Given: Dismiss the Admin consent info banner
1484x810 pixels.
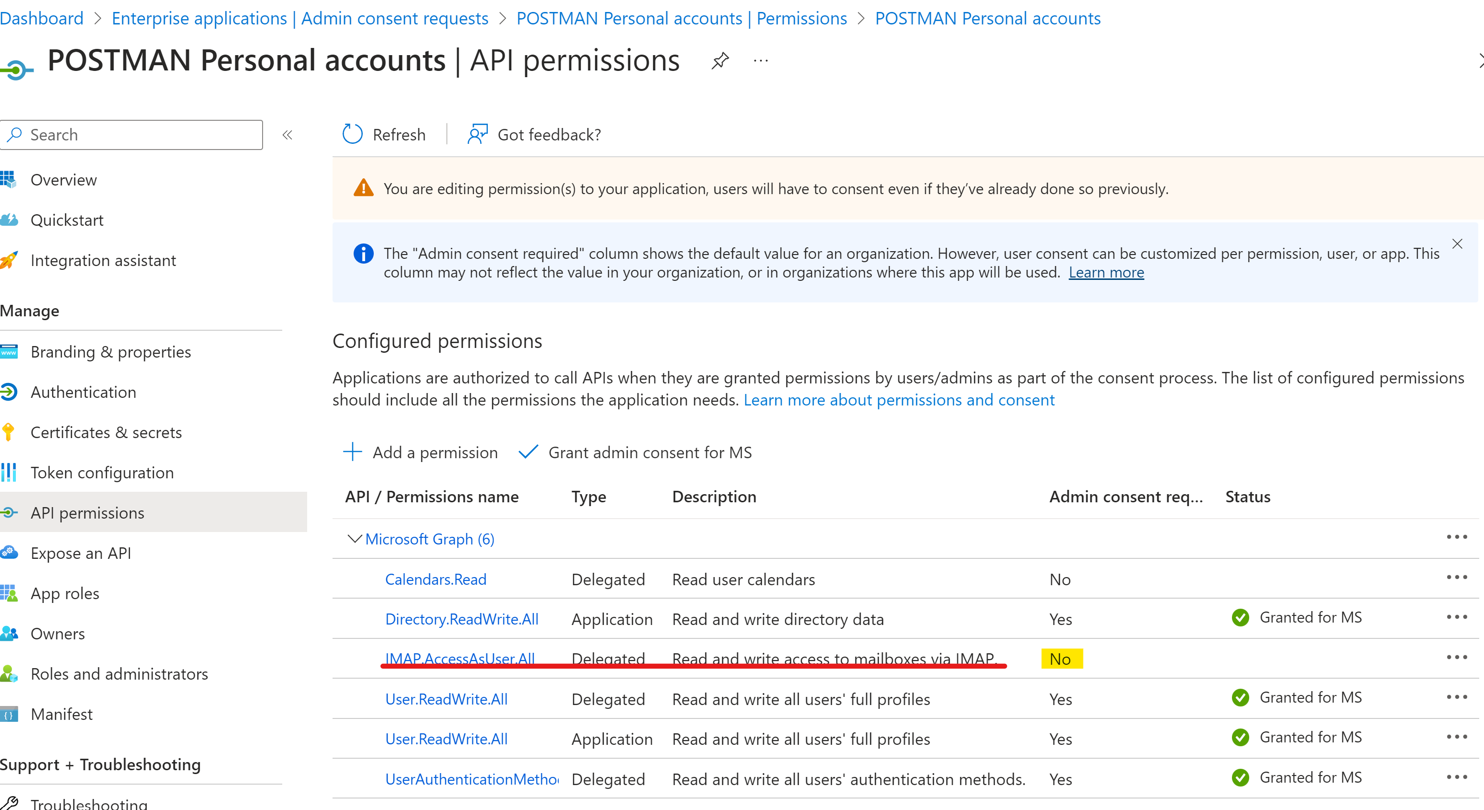Looking at the screenshot, I should point(1457,243).
